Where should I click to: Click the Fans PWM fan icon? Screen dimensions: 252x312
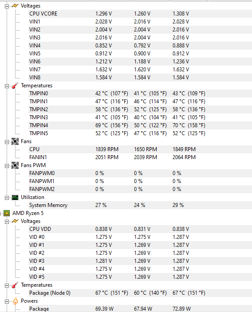click(x=15, y=165)
